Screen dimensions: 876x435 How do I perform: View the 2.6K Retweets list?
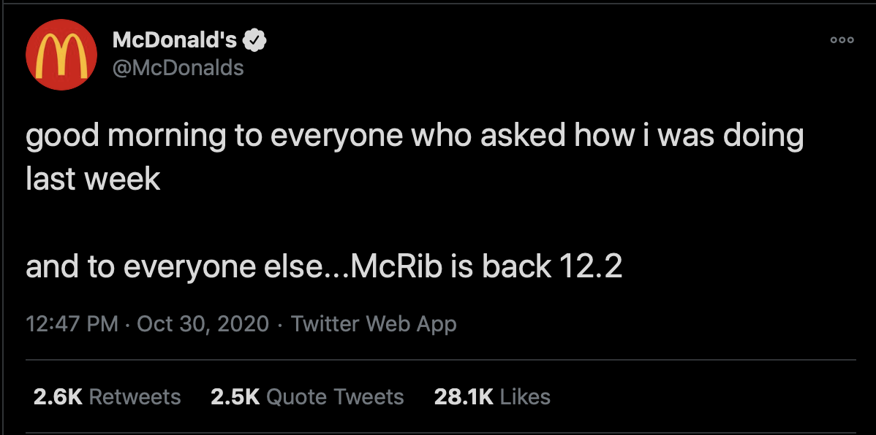107,396
